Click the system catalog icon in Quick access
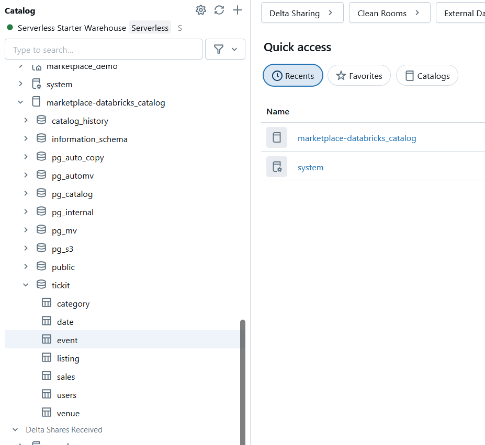 coord(276,167)
